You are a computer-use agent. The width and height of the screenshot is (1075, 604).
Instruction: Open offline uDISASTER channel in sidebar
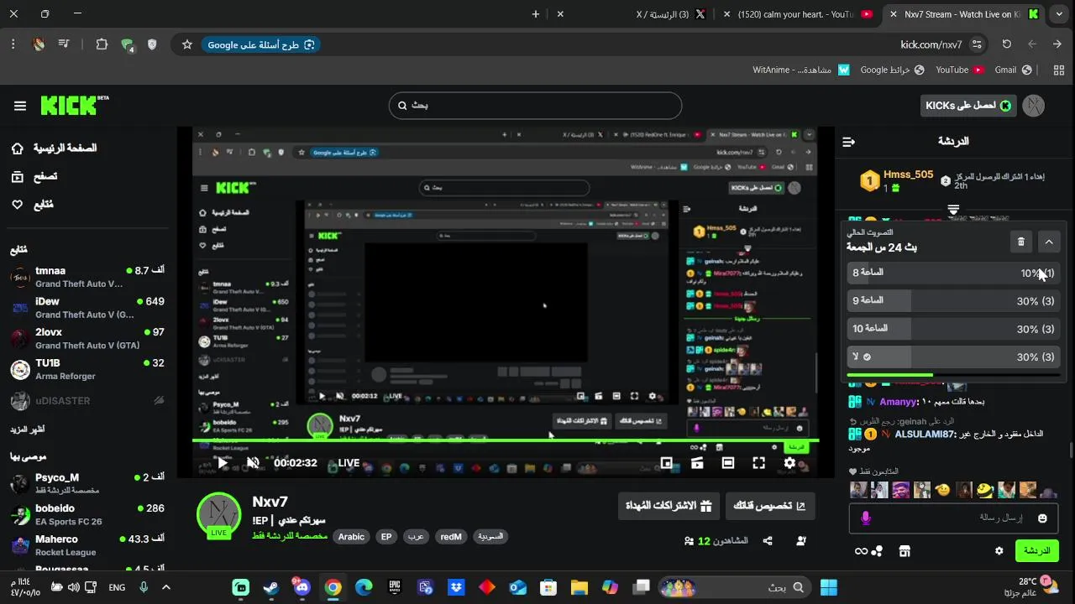point(87,401)
